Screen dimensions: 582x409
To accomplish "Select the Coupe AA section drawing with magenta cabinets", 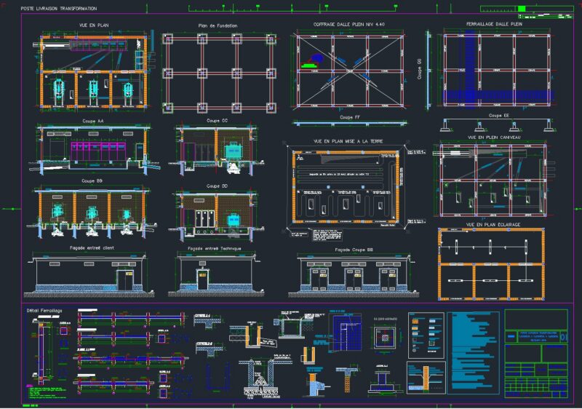I will tap(94, 149).
